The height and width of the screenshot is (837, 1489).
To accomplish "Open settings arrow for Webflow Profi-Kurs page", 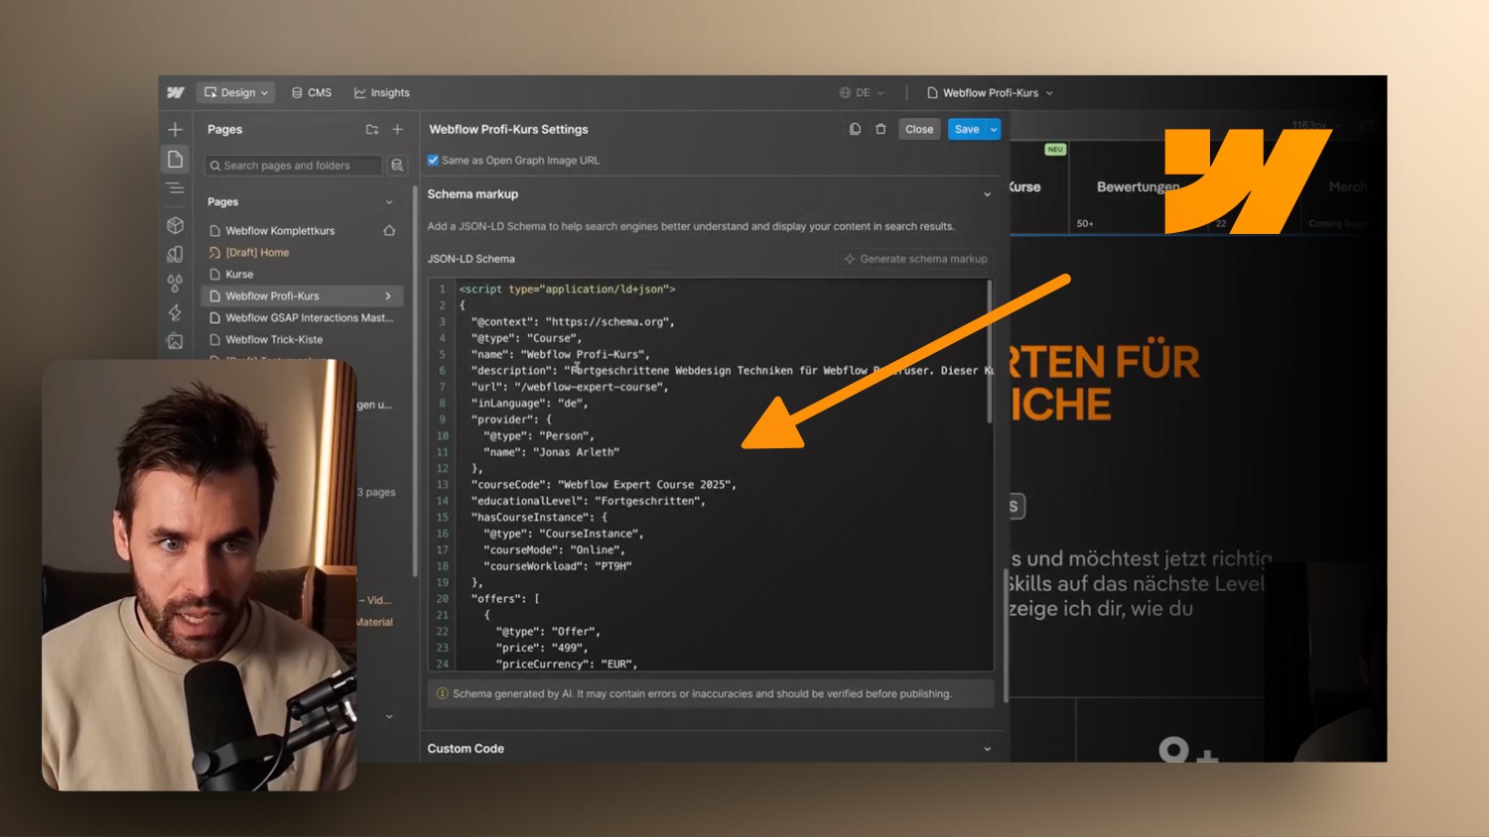I will click(388, 297).
